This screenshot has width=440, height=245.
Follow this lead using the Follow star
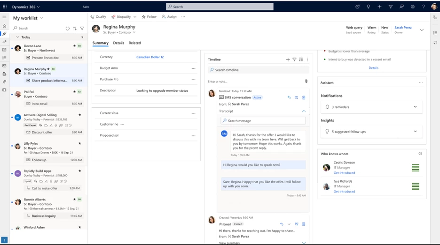tap(149, 17)
